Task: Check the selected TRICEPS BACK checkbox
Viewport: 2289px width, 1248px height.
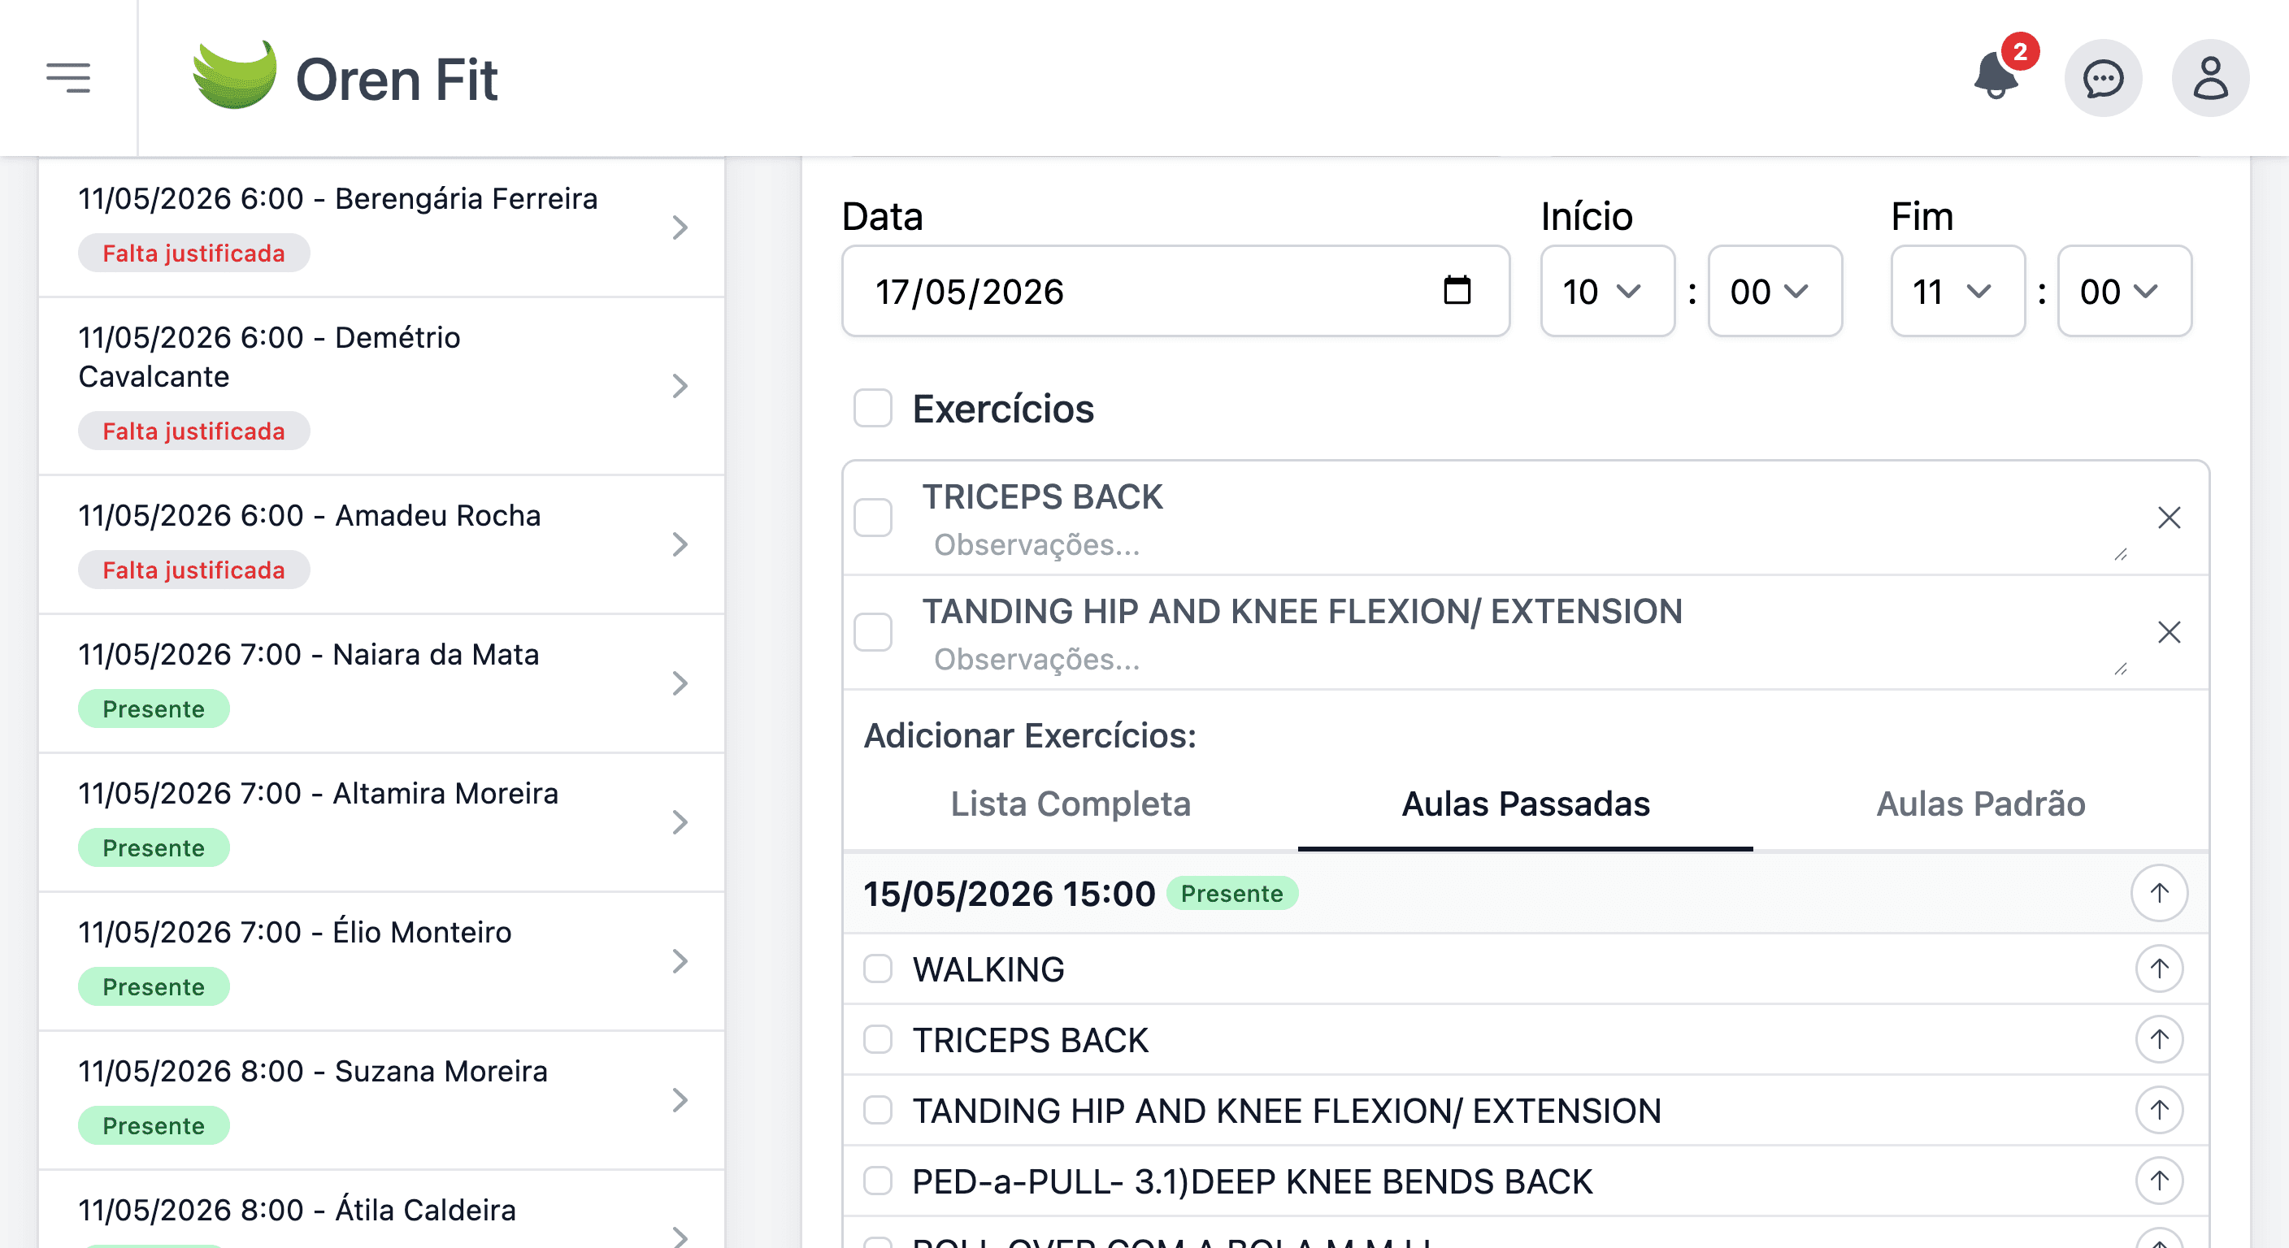Action: [x=871, y=517]
